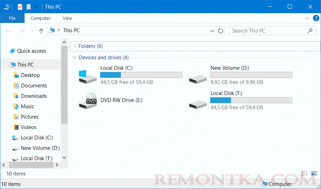This screenshot has width=321, height=189.
Task: Click the Desktop folder icon in the navigation pane
Action: tap(16, 75)
